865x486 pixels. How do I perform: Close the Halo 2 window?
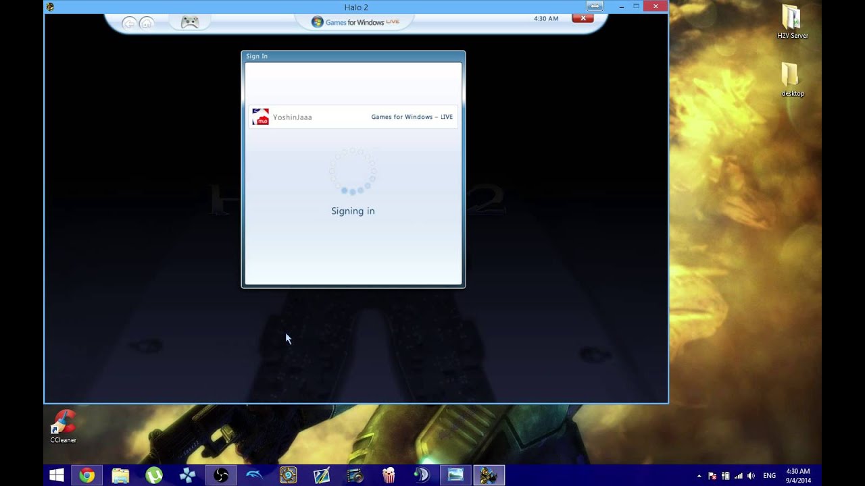pos(656,6)
